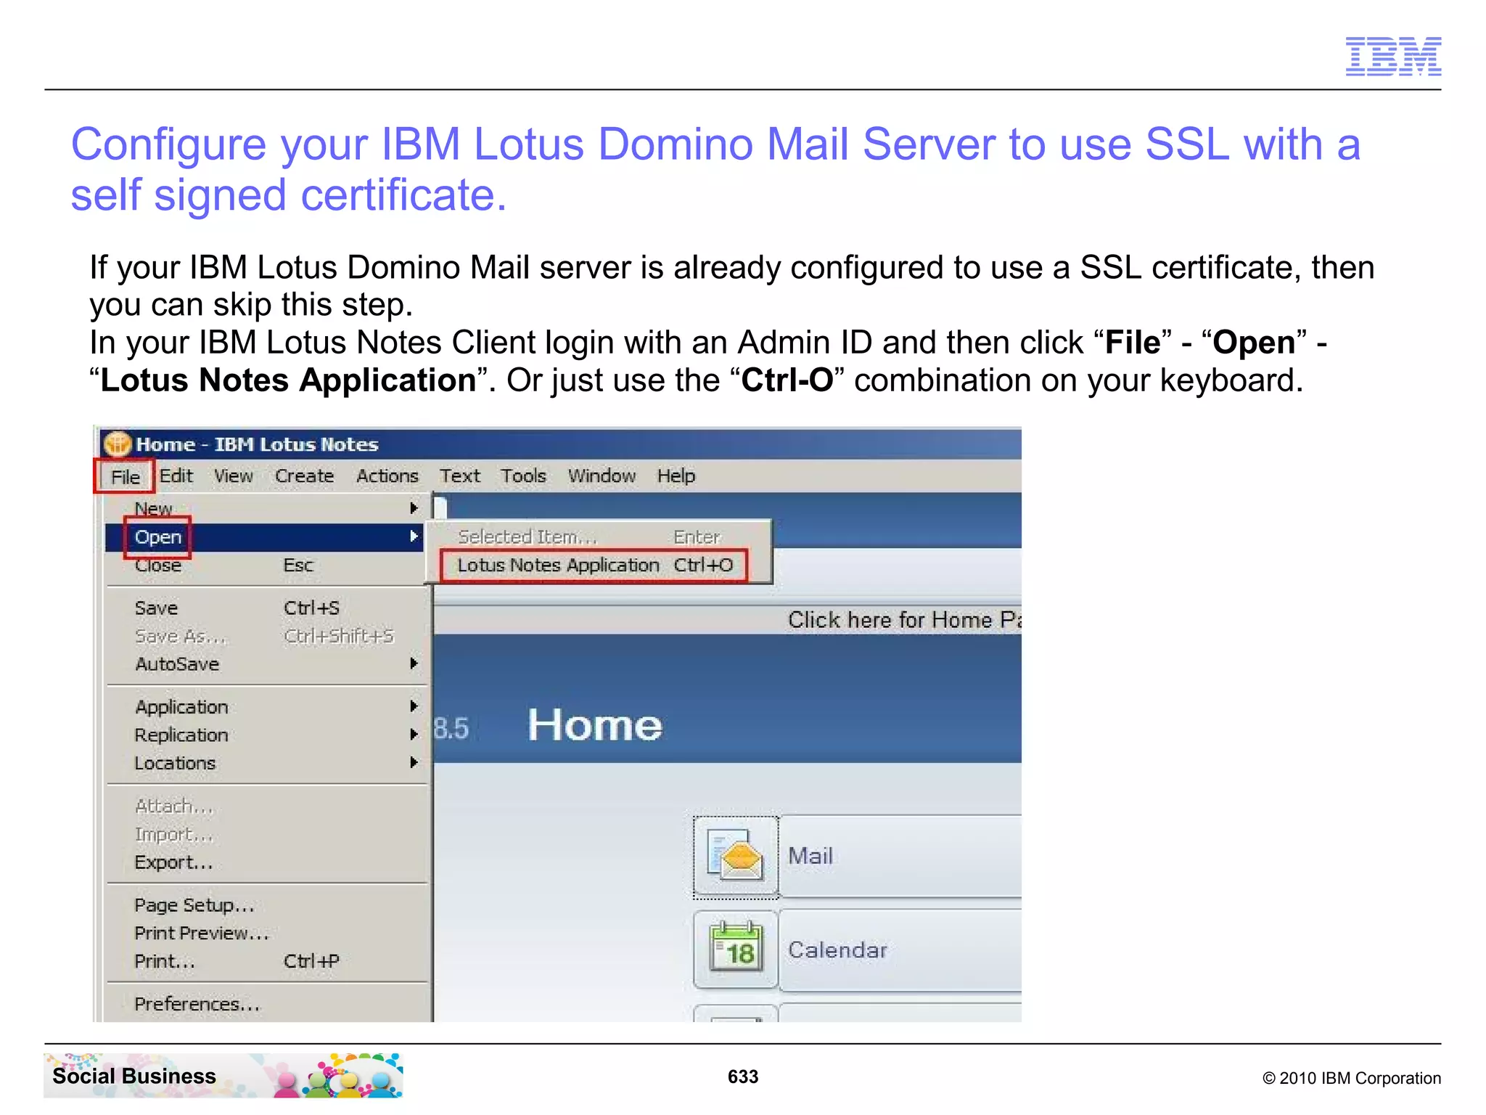
Task: Click the IBM logo at top right
Action: coord(1393,56)
